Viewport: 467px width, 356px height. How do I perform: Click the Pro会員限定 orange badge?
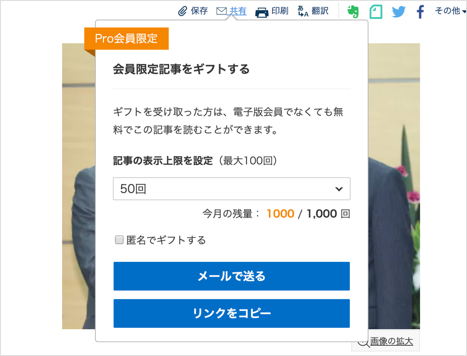pos(126,38)
